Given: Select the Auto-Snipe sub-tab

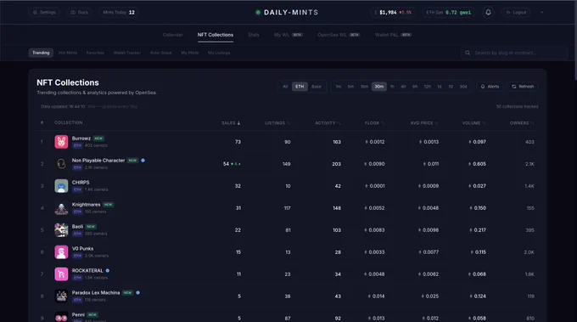Looking at the screenshot, I should [161, 53].
